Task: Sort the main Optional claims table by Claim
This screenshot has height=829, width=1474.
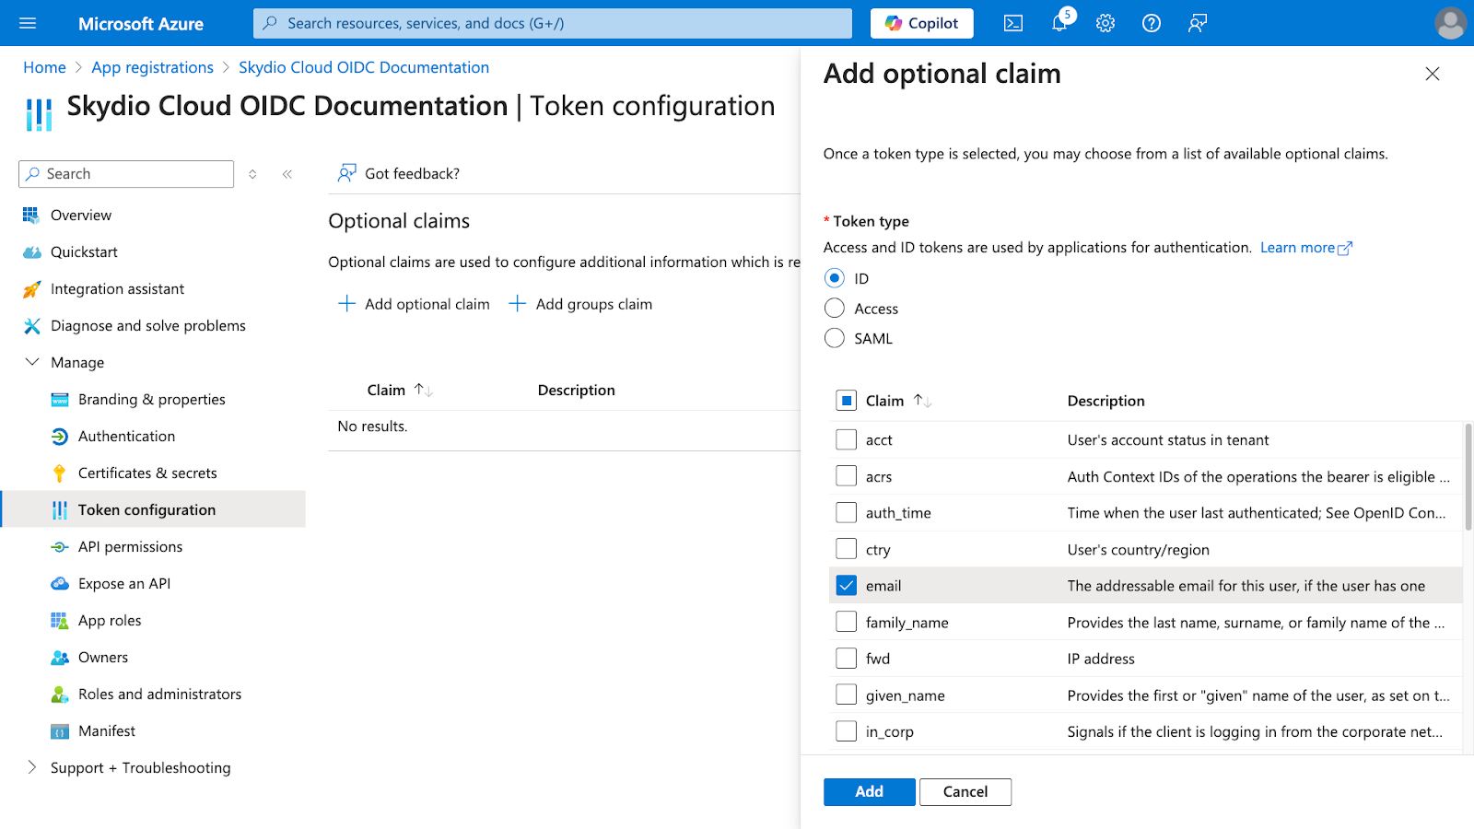Action: click(424, 391)
